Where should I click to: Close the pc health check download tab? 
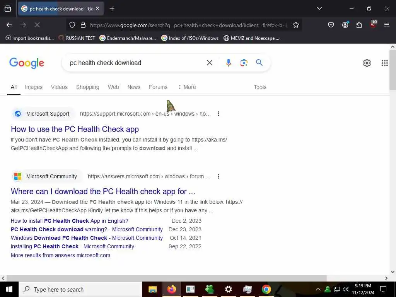(97, 9)
